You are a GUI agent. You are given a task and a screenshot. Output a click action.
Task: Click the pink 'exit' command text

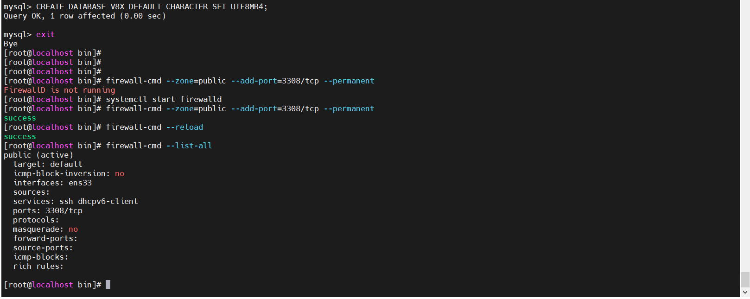coord(45,34)
